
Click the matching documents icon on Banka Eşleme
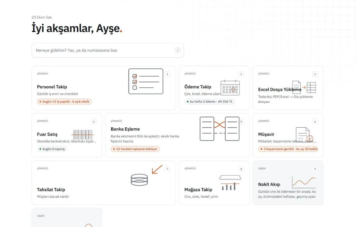(219, 129)
